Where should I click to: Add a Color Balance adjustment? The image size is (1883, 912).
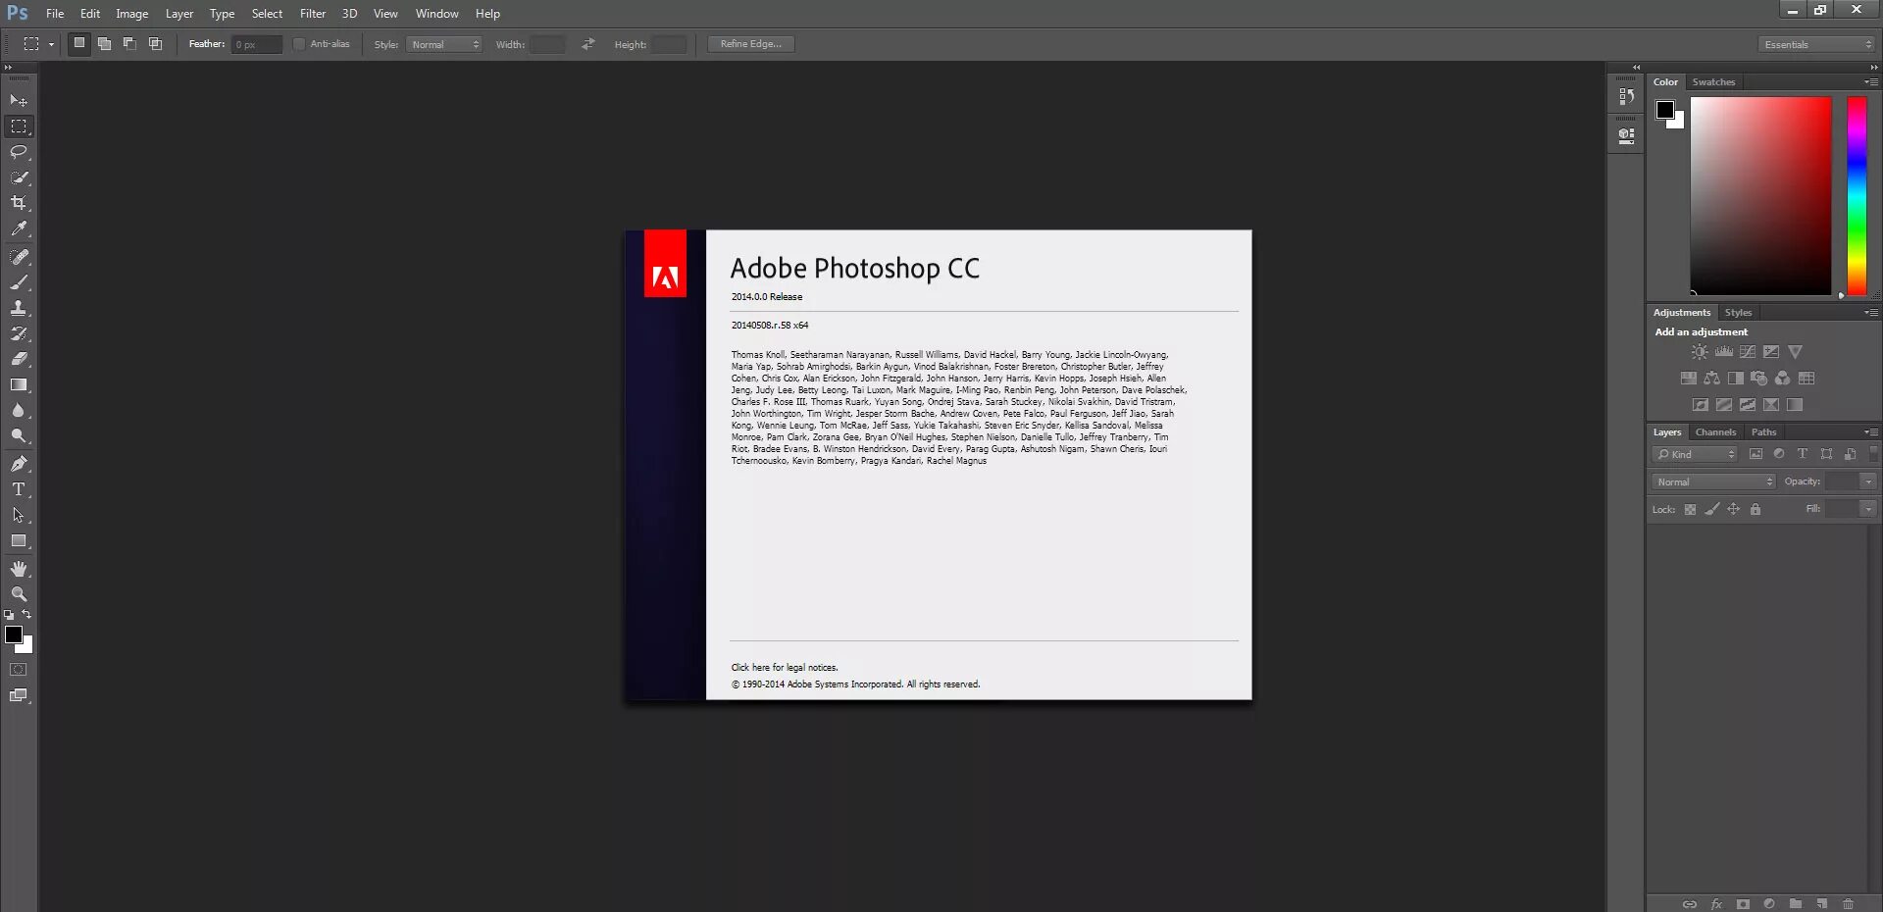point(1711,379)
